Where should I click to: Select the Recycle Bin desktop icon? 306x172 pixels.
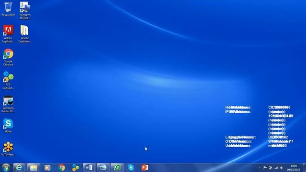[x=8, y=9]
